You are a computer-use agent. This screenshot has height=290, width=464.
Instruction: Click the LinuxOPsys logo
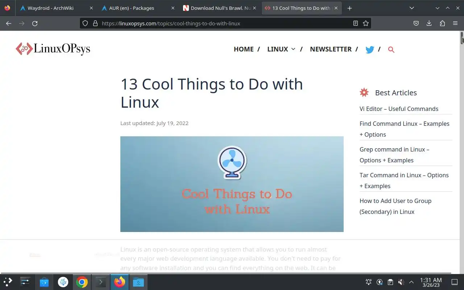pyautogui.click(x=53, y=49)
